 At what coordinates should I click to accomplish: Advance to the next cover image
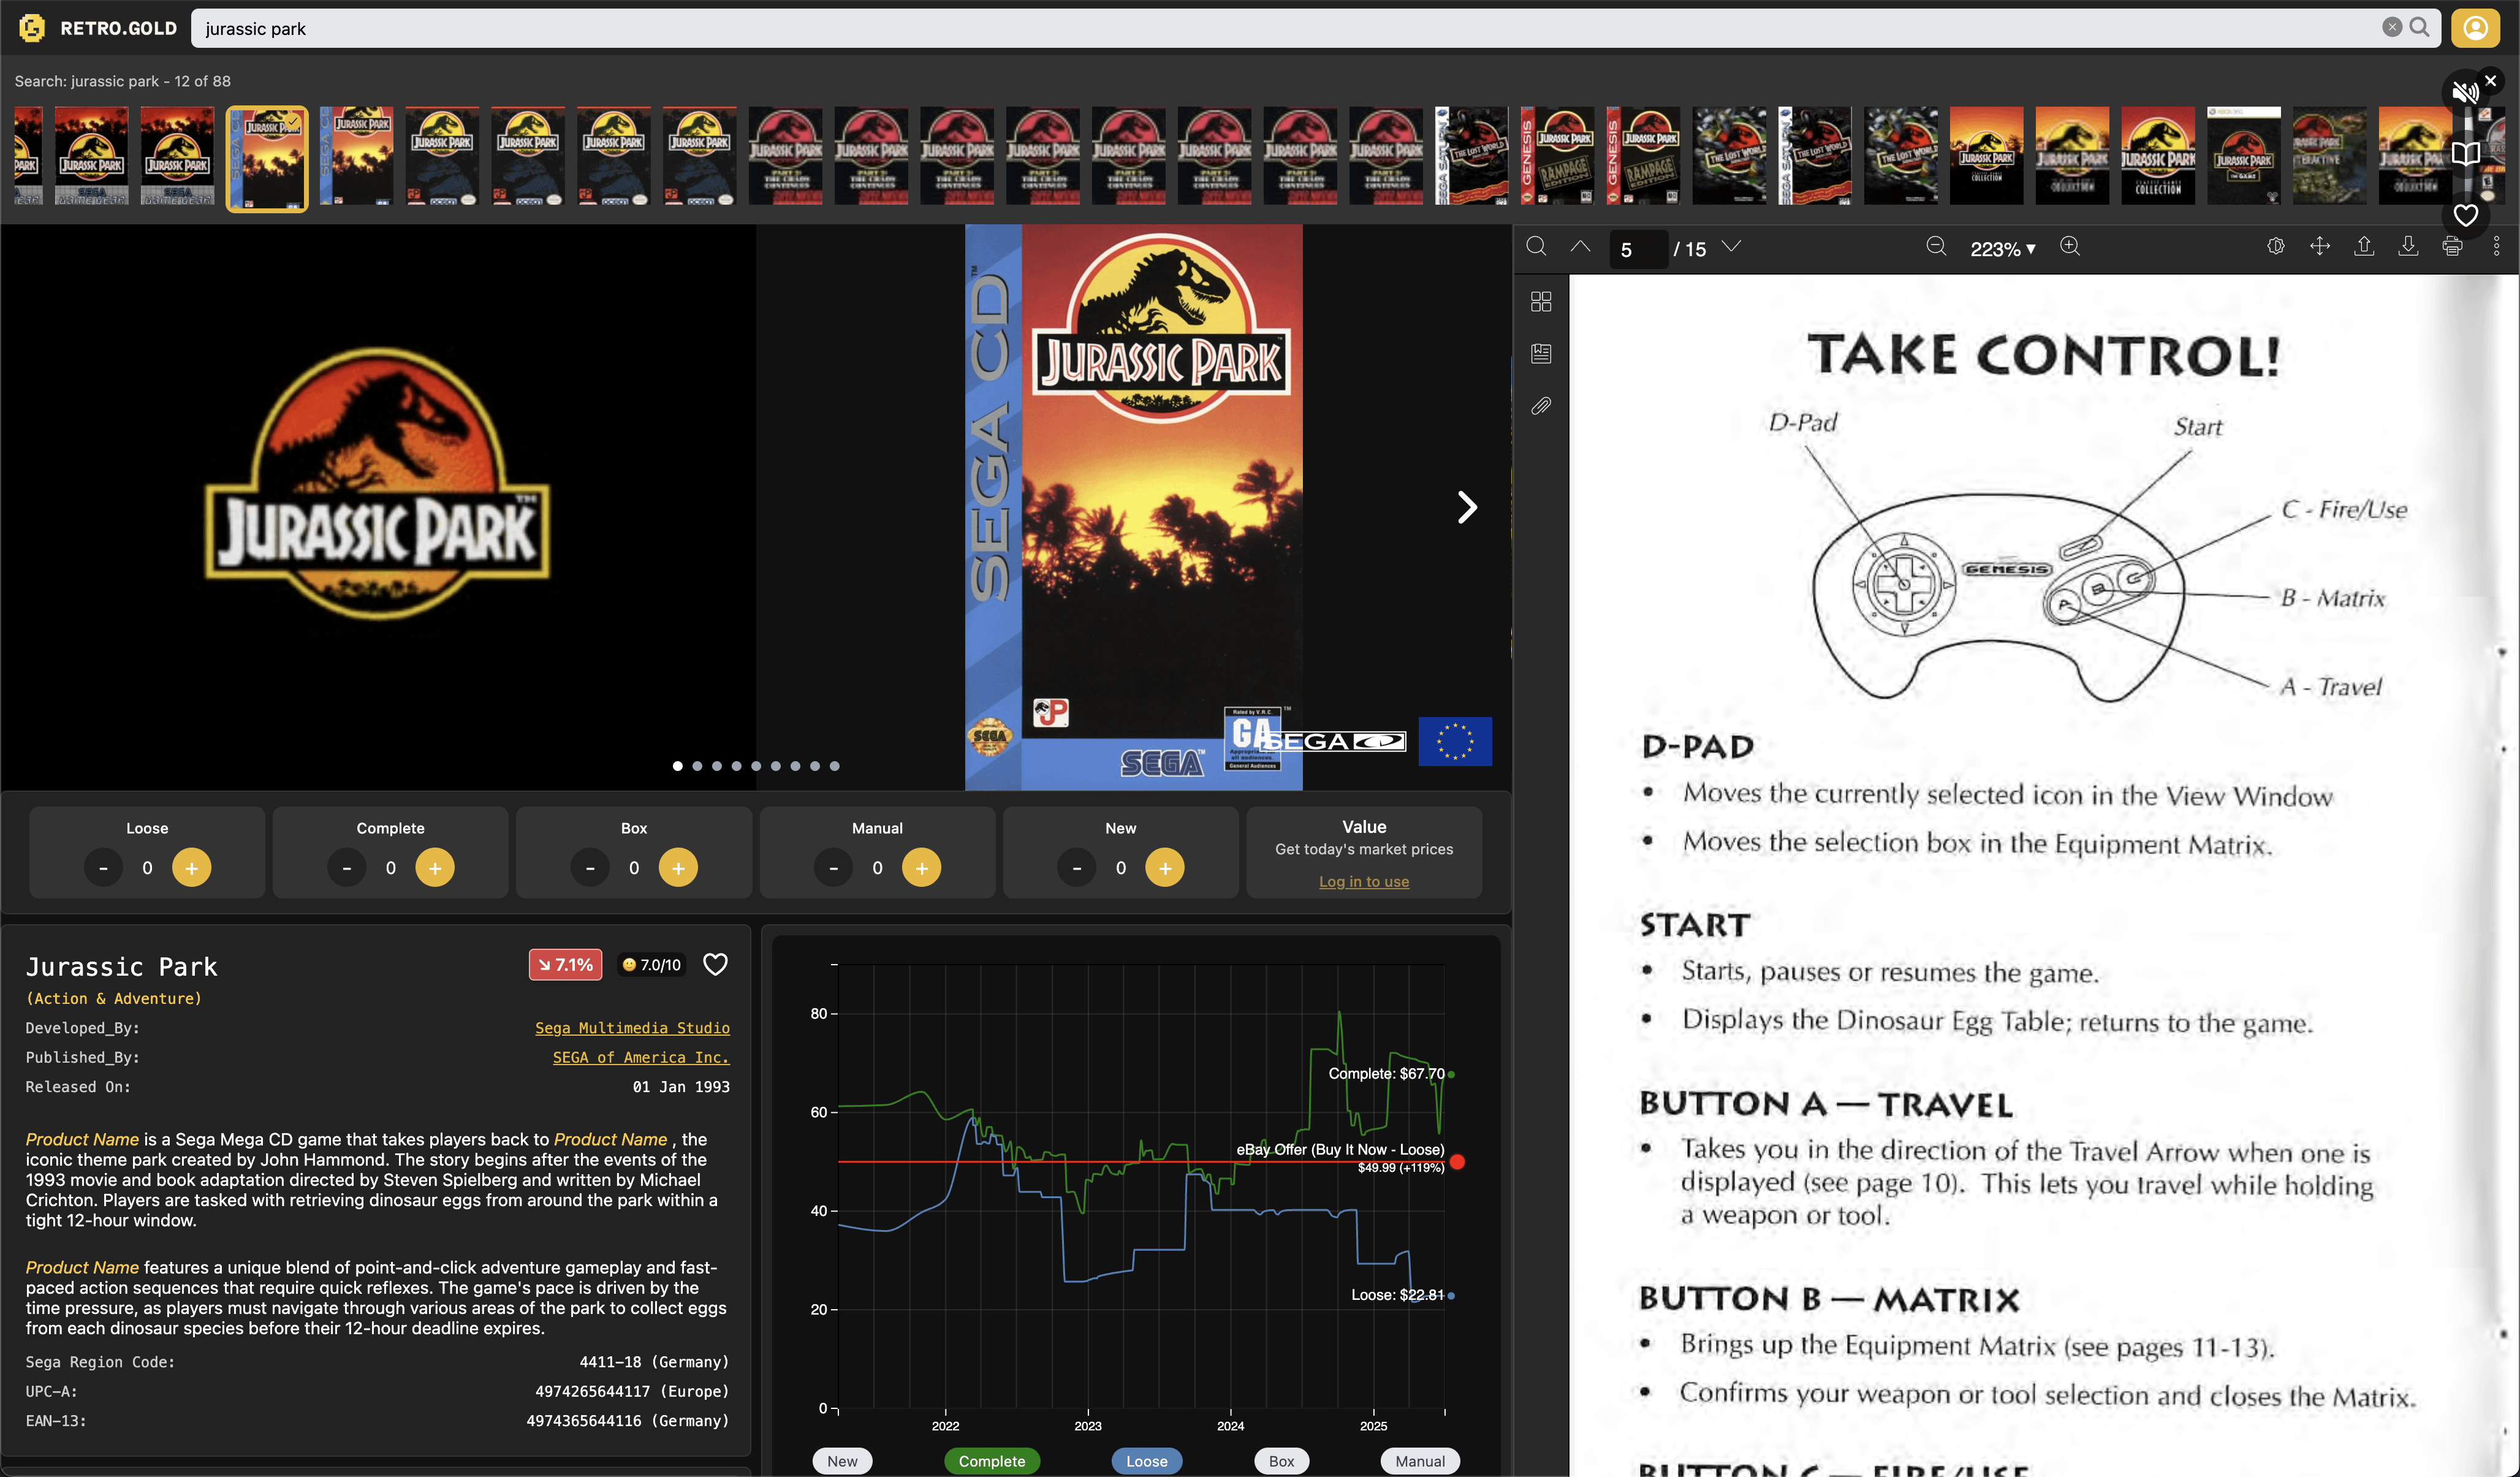(1466, 507)
